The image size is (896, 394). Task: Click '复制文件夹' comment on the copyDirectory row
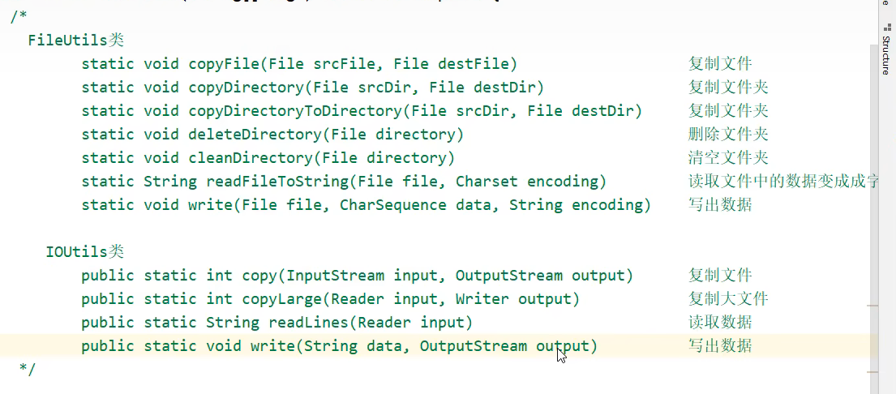point(728,88)
